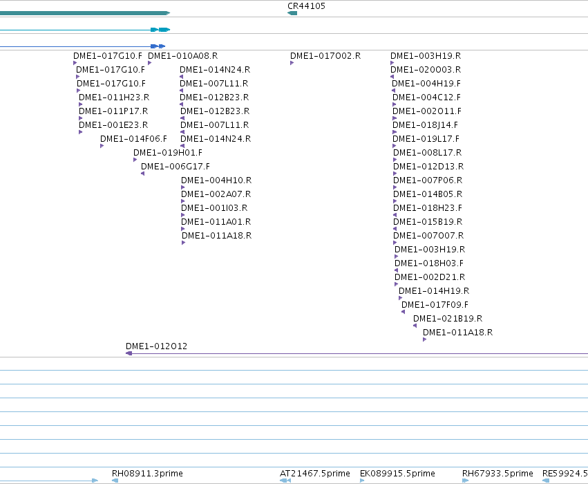Select the DME1-014H19.R label
The height and width of the screenshot is (484, 588).
(434, 291)
